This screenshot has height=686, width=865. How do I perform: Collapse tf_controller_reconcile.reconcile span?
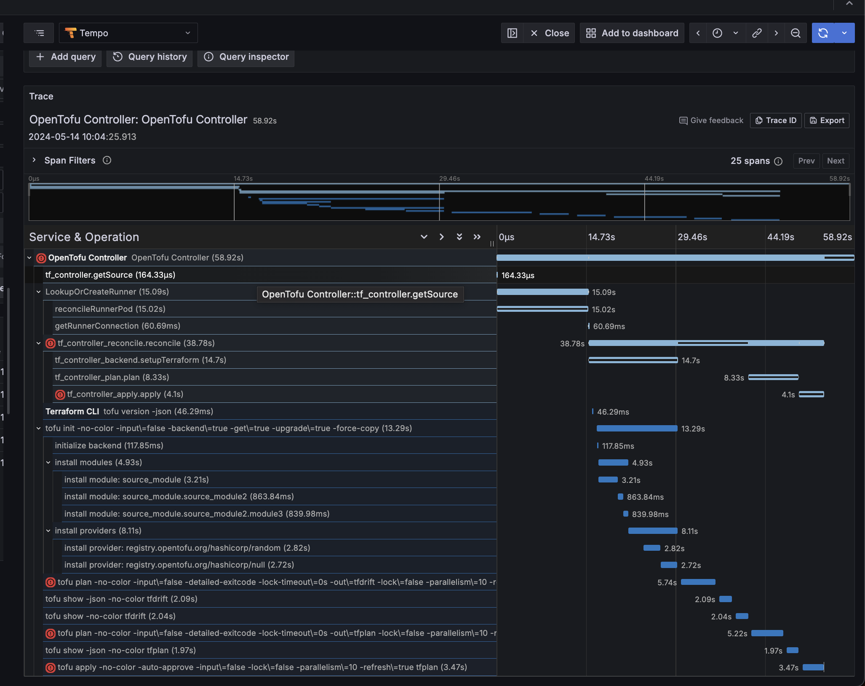point(39,343)
